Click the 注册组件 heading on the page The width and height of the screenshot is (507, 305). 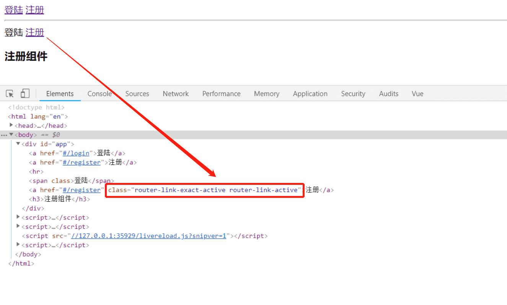[x=26, y=57]
